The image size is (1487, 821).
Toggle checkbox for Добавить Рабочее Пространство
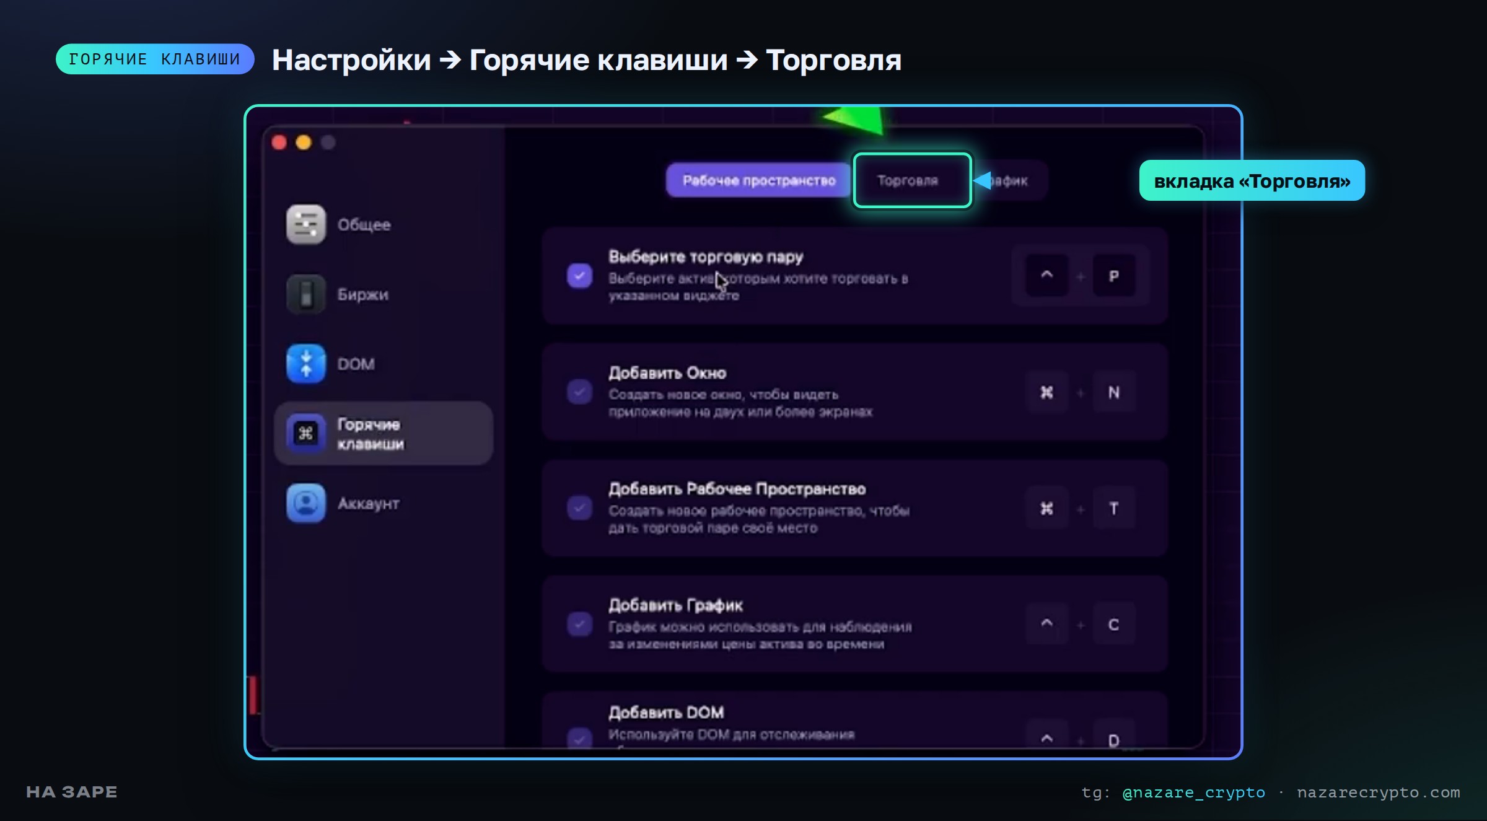click(579, 508)
